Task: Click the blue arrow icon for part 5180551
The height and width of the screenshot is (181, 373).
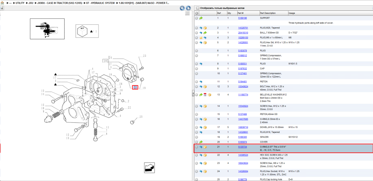Action: coord(201,64)
